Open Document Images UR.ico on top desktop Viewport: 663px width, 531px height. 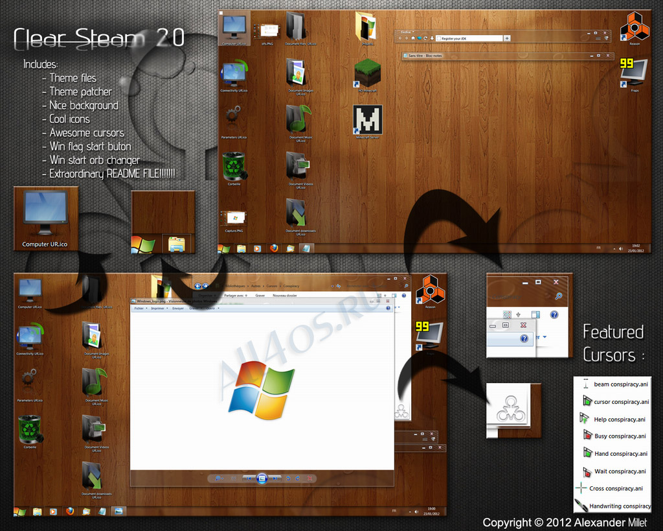coord(300,77)
